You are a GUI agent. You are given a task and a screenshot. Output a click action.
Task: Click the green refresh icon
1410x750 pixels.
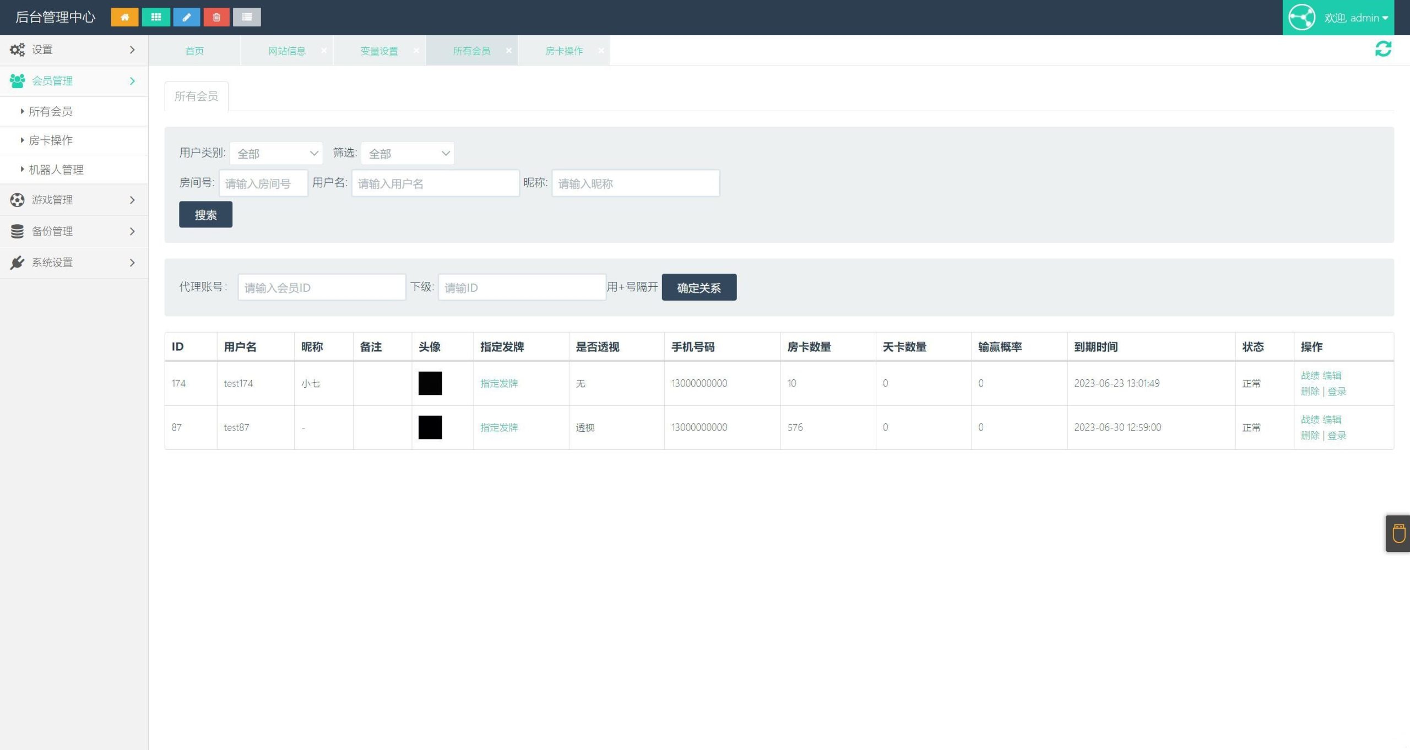[x=1383, y=49]
